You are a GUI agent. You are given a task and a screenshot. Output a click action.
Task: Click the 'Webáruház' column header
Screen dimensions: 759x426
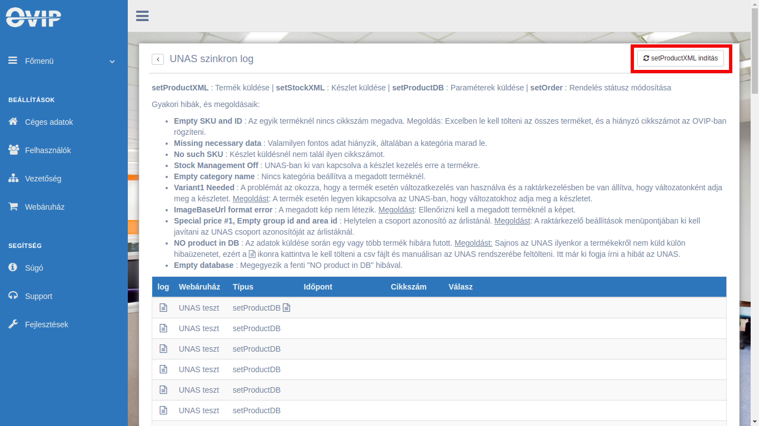pyautogui.click(x=199, y=287)
